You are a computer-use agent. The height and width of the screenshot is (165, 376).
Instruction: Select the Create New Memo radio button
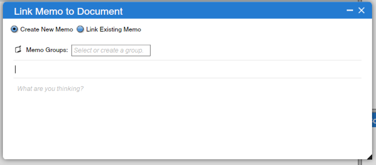(15, 29)
